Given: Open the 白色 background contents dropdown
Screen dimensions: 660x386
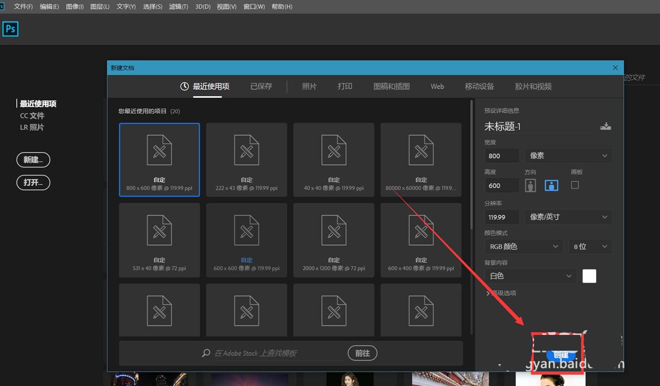Looking at the screenshot, I should (x=530, y=275).
